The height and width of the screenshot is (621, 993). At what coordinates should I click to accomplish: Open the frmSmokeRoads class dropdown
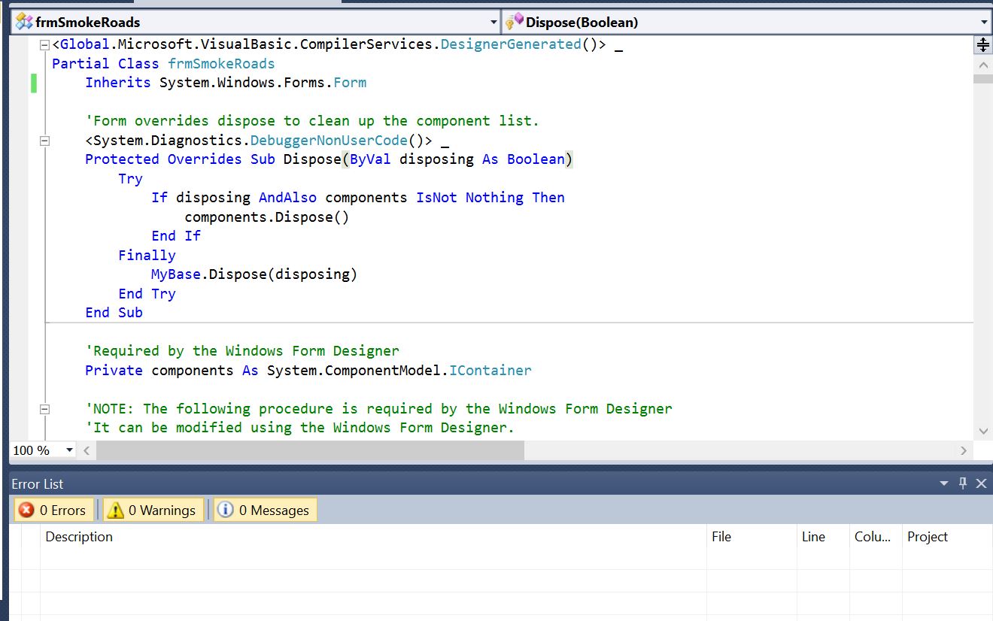493,23
